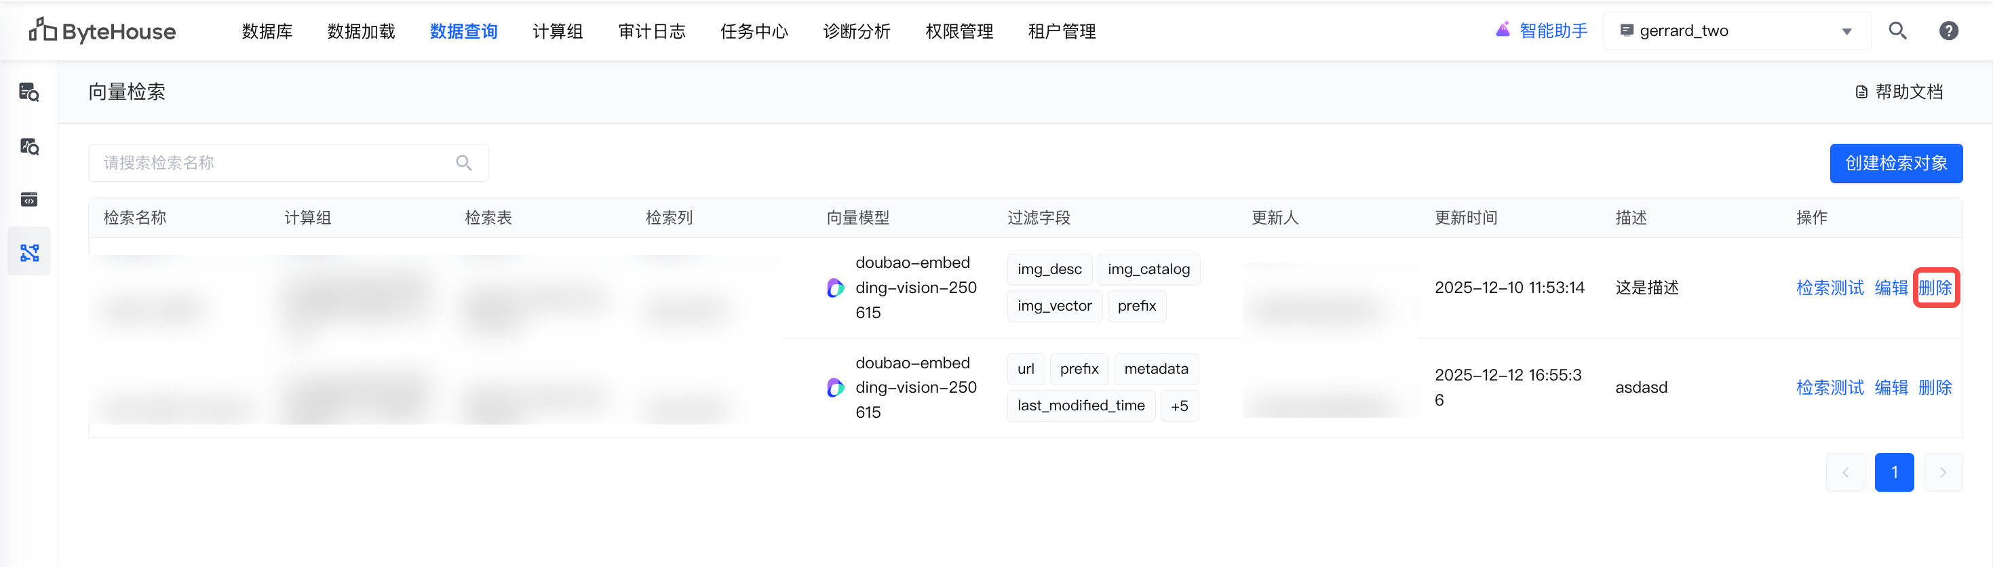Viewport: 1993px width, 567px height.
Task: Open the database search sidebar icon
Action: (x=29, y=92)
